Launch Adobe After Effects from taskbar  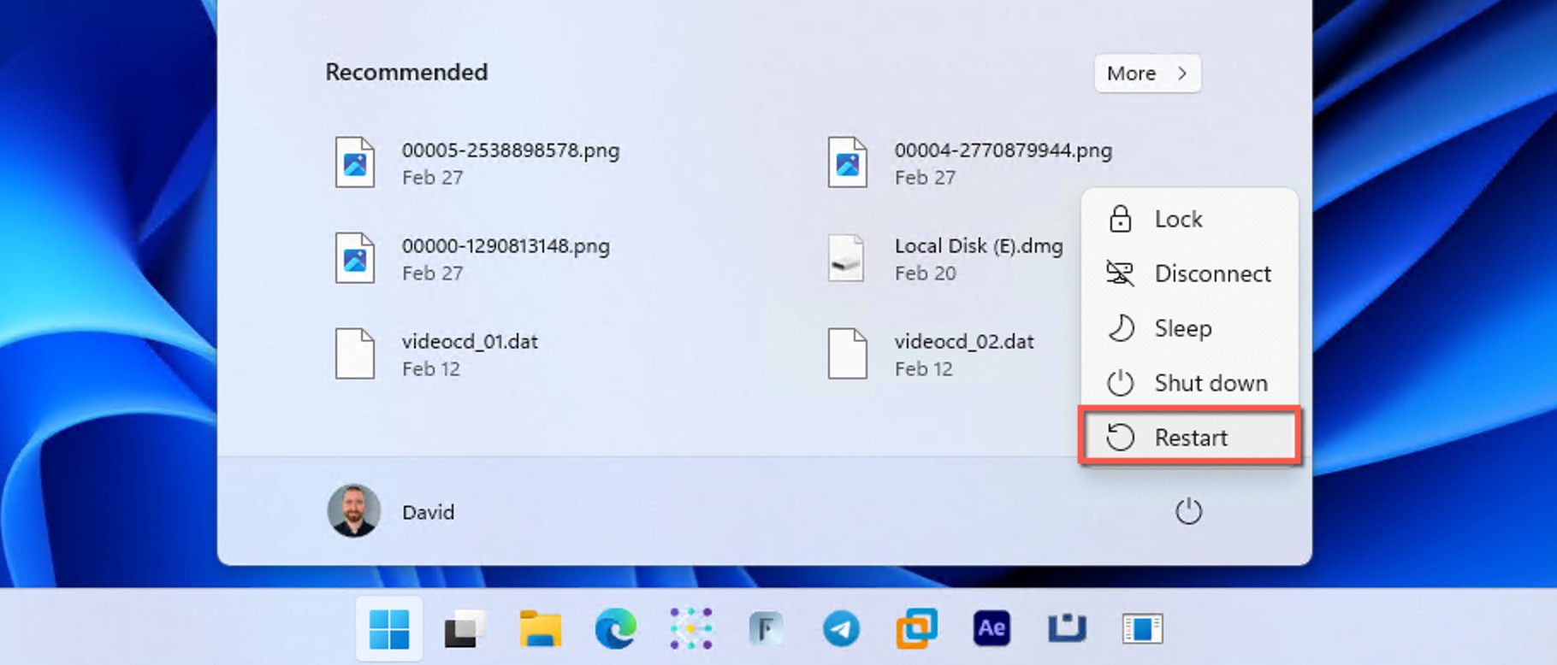[992, 629]
